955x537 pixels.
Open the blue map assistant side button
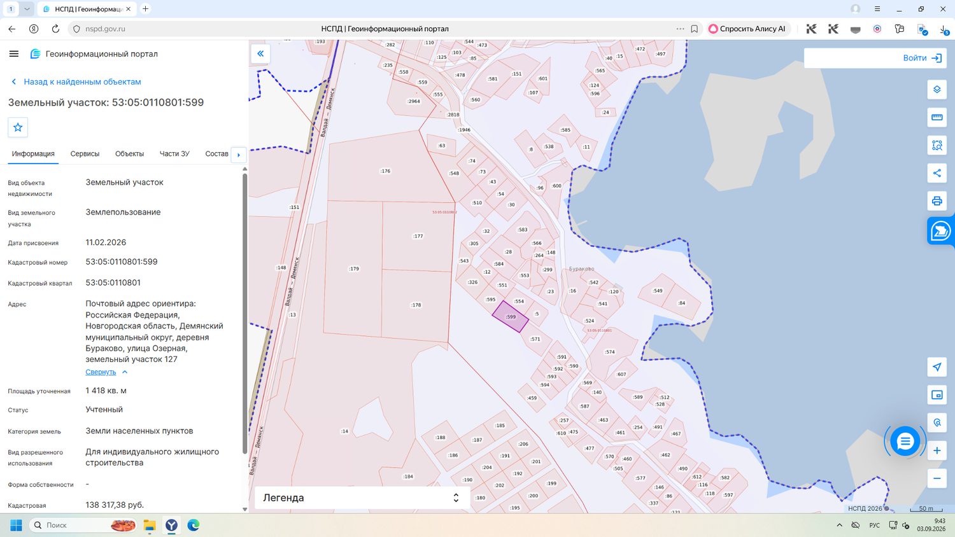pyautogui.click(x=940, y=231)
